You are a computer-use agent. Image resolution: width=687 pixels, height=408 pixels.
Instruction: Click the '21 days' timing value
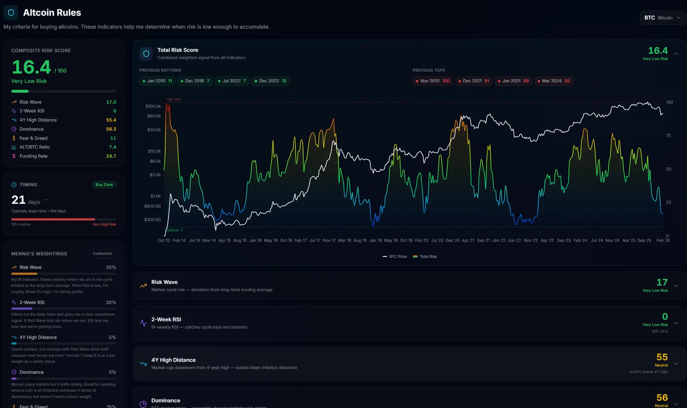(26, 200)
